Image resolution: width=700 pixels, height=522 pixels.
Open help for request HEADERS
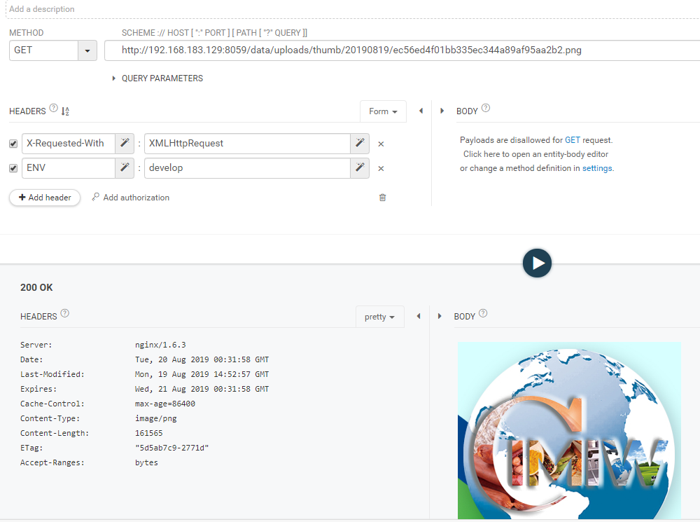point(54,109)
